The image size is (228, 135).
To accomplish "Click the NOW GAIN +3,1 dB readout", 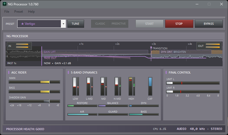I will click(x=57, y=63).
